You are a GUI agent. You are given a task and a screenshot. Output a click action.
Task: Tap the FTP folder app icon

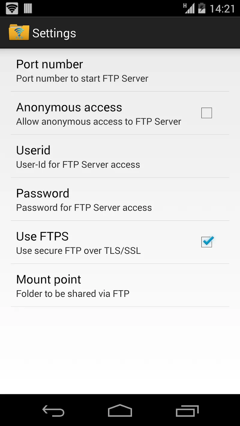point(19,33)
